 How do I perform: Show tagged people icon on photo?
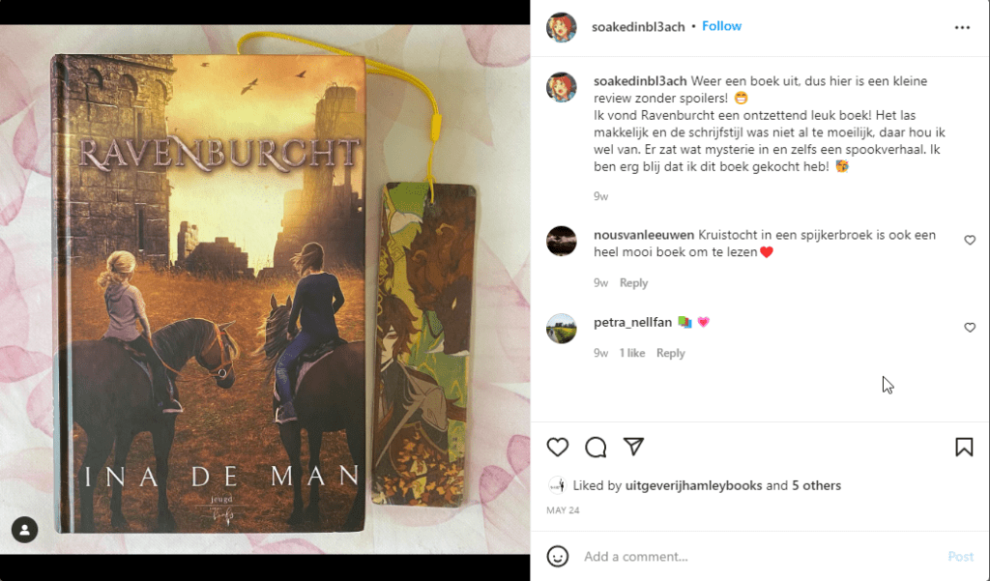pyautogui.click(x=24, y=530)
